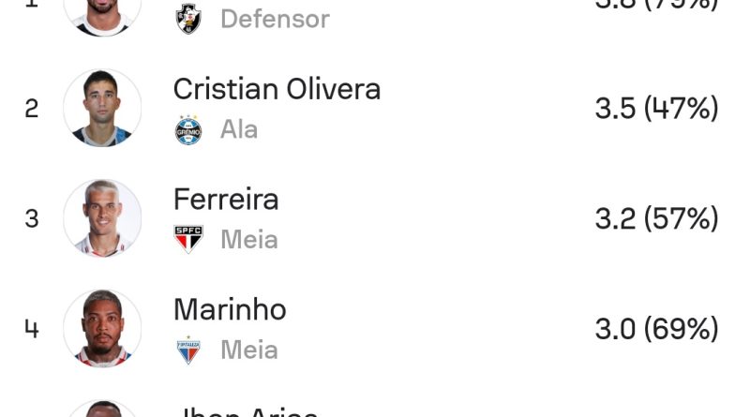Click the Grêmio club crest icon
The height and width of the screenshot is (417, 750).
click(188, 129)
